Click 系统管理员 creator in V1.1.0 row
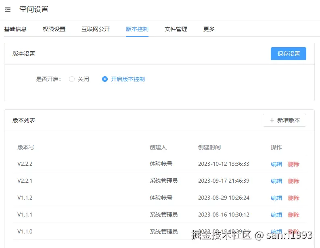This screenshot has width=320, height=248. (164, 231)
